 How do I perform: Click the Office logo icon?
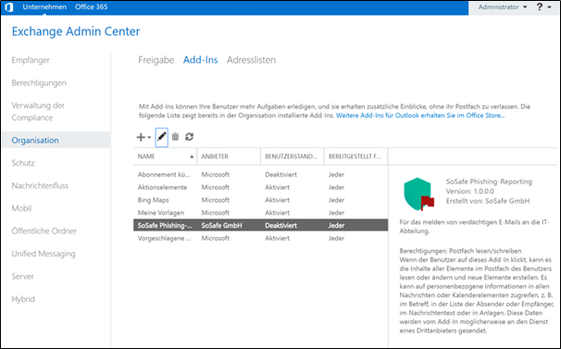tap(9, 6)
